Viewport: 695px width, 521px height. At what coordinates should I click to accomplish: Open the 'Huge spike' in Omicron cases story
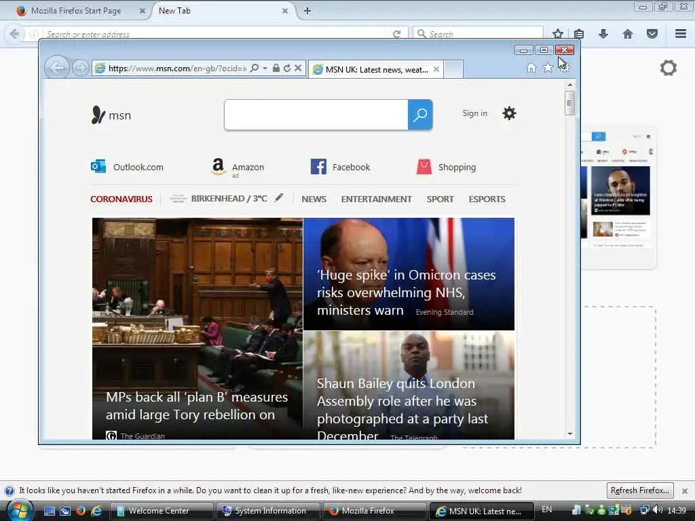pyautogui.click(x=409, y=274)
